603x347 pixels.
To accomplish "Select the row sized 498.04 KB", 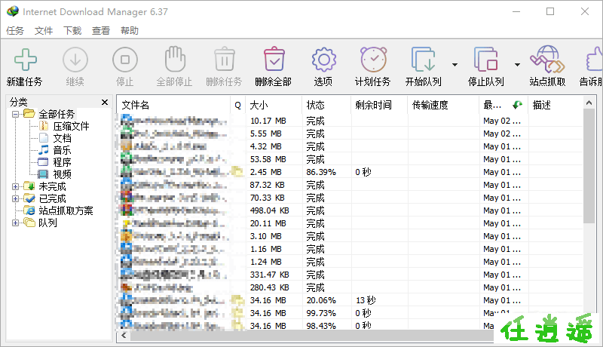I will 350,210.
